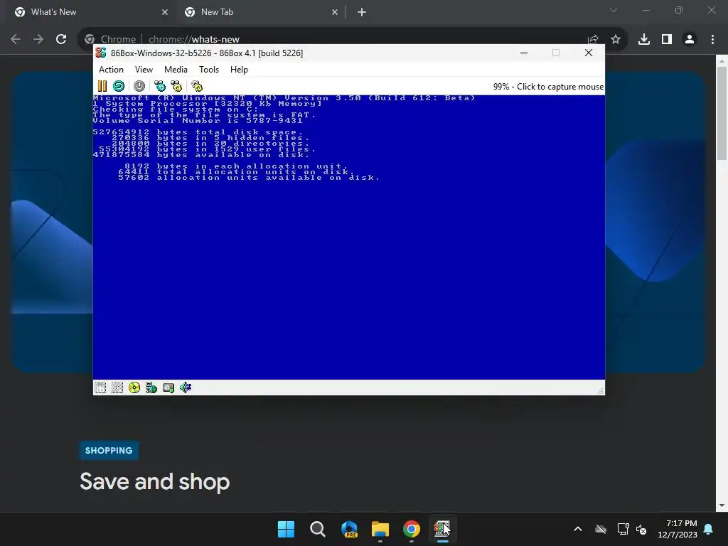Open the notifications bell

click(709, 529)
